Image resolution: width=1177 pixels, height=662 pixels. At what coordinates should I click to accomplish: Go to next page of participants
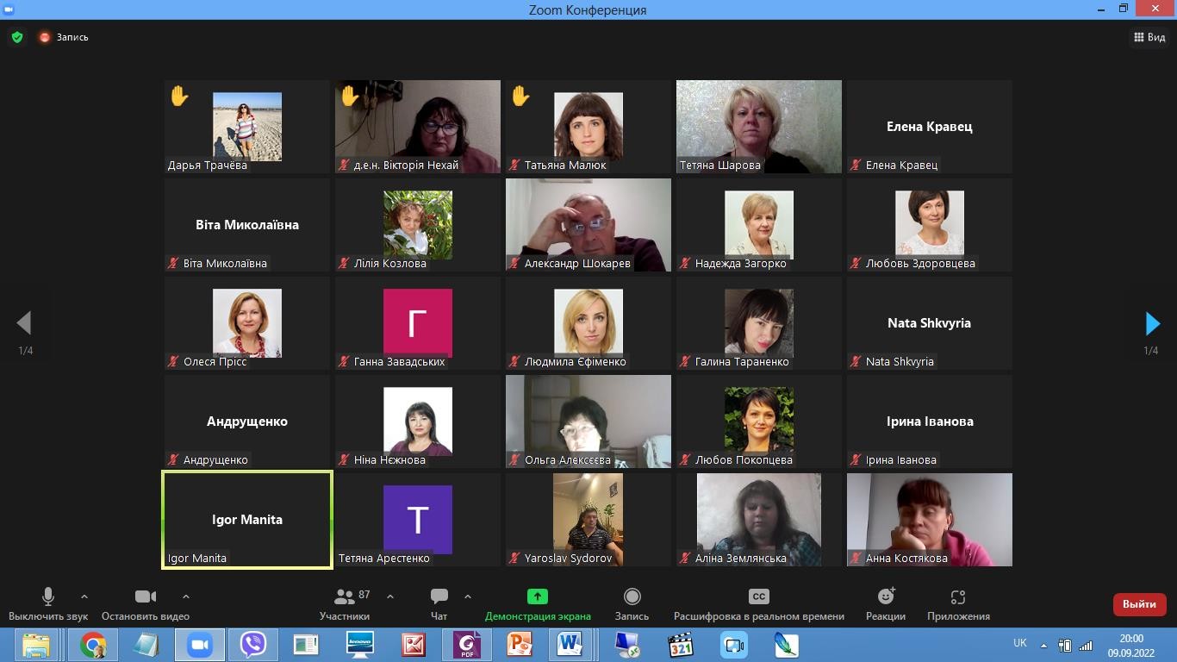pyautogui.click(x=1152, y=323)
